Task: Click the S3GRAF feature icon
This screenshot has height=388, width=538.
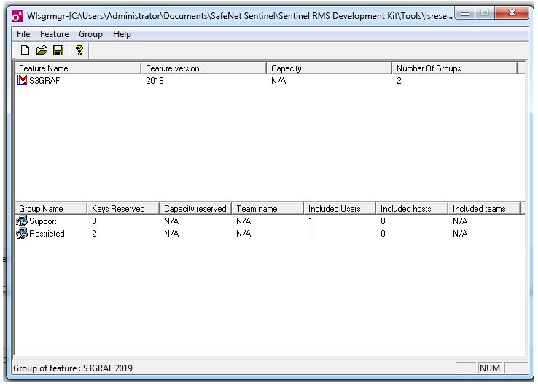Action: click(22, 80)
